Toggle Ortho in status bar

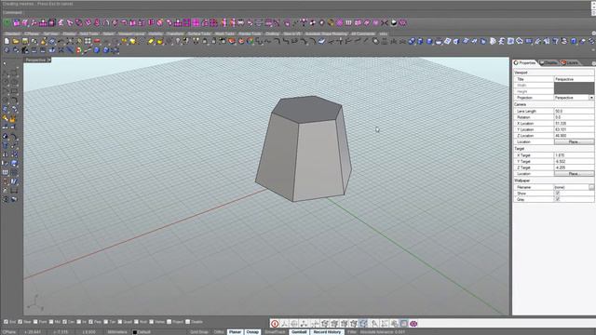219,332
